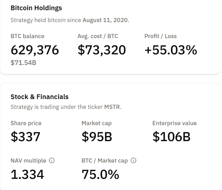This screenshot has width=222, height=190.
Task: Click the Enterprise value label
Action: (174, 123)
